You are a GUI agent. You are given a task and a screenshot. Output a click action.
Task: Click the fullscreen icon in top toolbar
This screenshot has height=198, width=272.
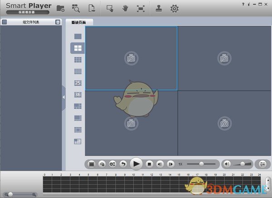[141, 8]
